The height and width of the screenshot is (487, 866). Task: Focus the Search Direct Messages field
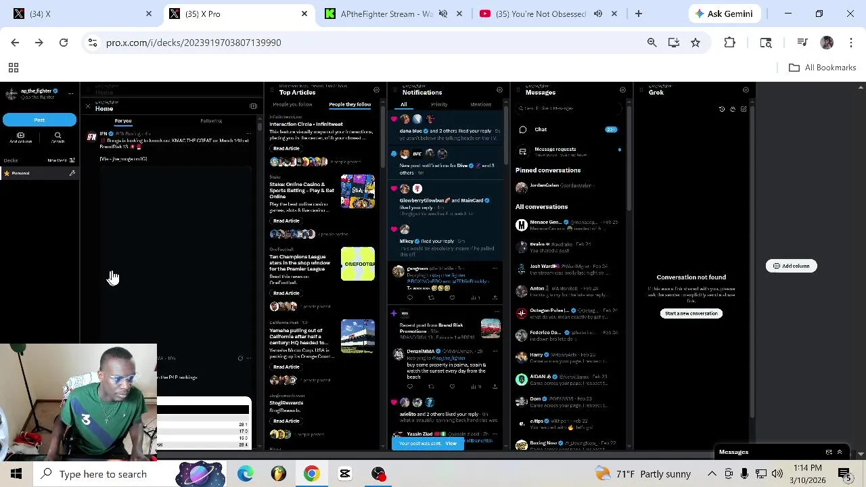[x=568, y=108]
